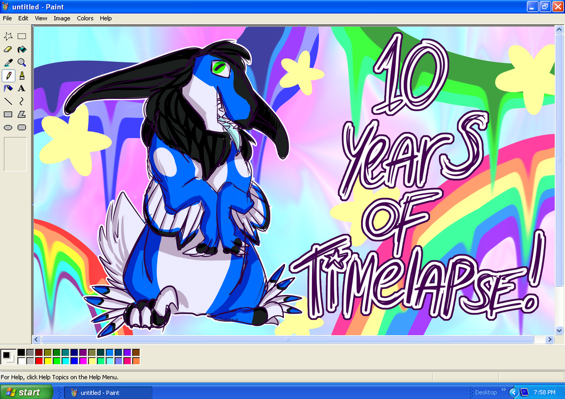Pick the navy blue swatch
Image resolution: width=565 pixels, height=399 pixels.
coord(74,353)
